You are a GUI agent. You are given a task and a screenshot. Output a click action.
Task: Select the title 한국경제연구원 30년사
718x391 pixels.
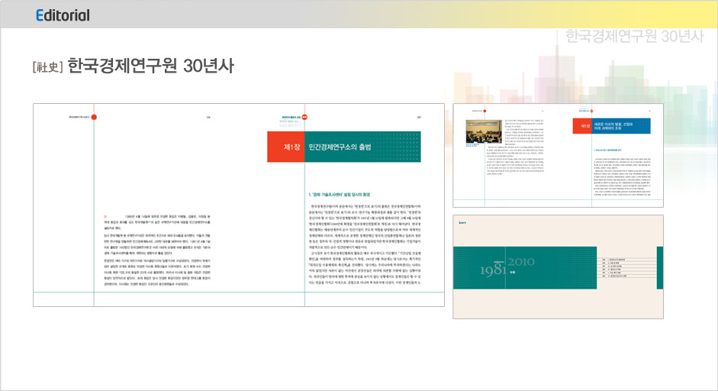tap(150, 66)
